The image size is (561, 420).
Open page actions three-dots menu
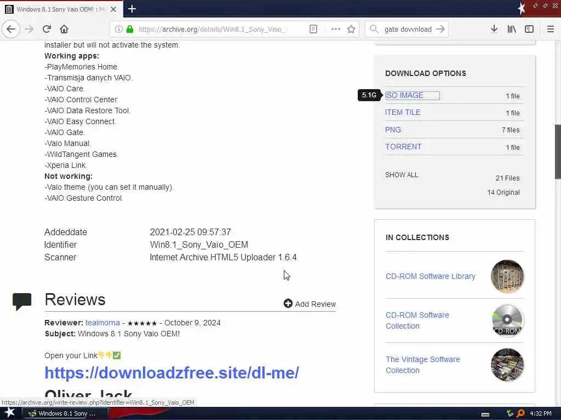pyautogui.click(x=335, y=30)
